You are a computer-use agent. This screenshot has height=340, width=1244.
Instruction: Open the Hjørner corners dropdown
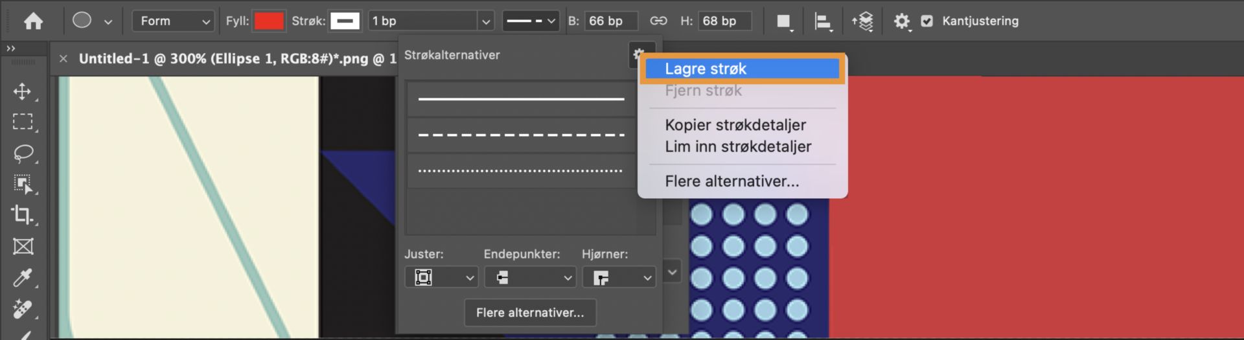coord(619,277)
